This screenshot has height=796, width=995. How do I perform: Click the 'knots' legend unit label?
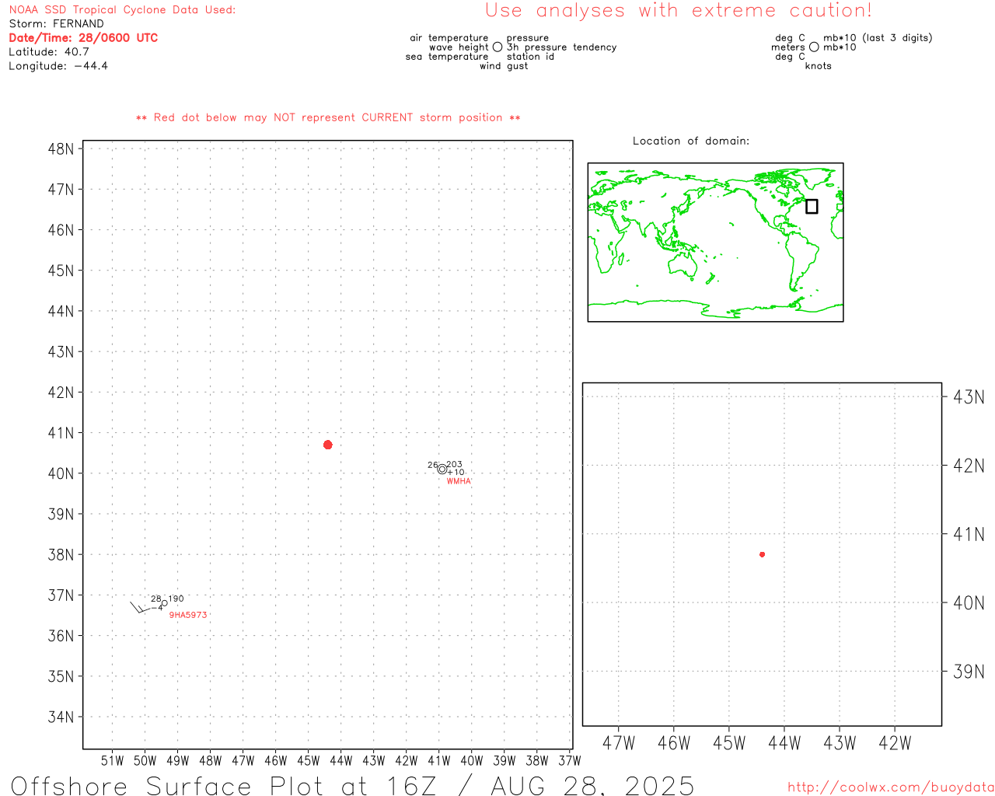[819, 66]
